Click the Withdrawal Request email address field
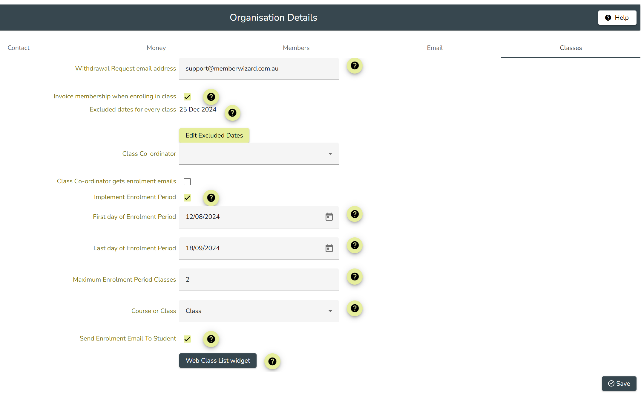The image size is (641, 400). (x=259, y=68)
